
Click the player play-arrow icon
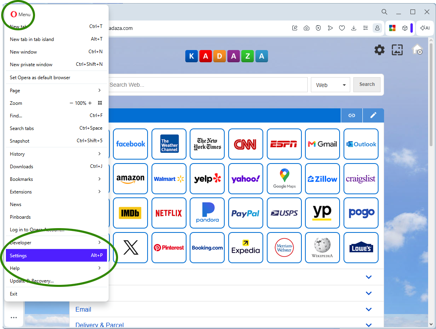click(x=330, y=28)
